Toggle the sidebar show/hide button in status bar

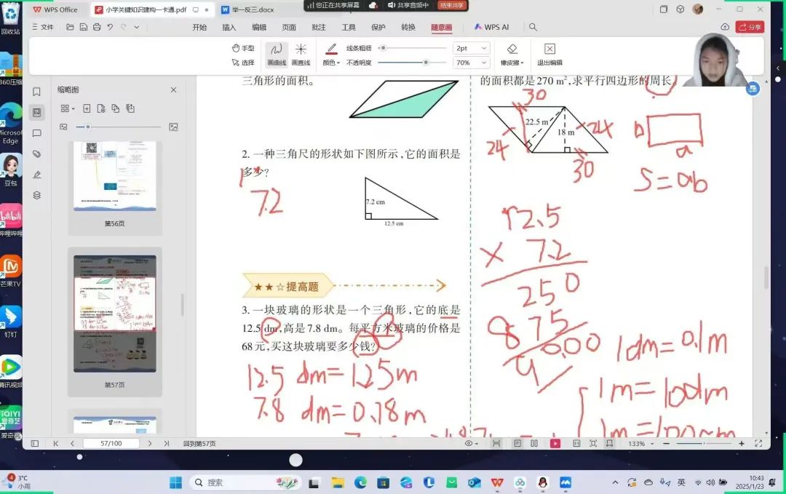click(34, 443)
